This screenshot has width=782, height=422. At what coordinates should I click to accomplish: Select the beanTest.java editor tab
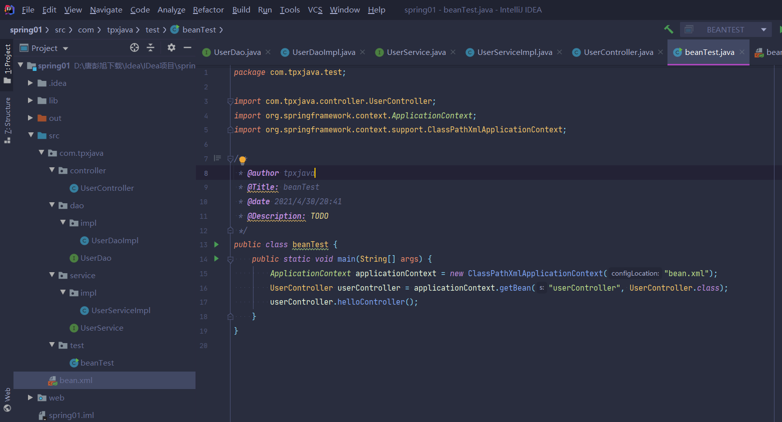pos(709,52)
